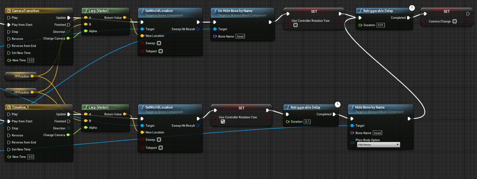Select the Hide Bone by Name node title
Screen dimensions: 477x179
coord(370,107)
